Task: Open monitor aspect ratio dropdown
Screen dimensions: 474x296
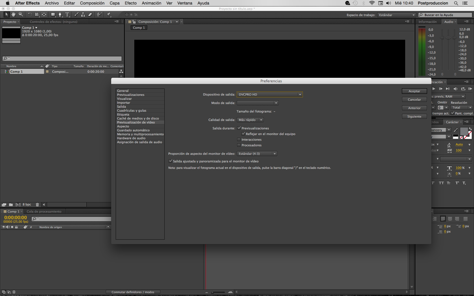Action: [x=257, y=154]
